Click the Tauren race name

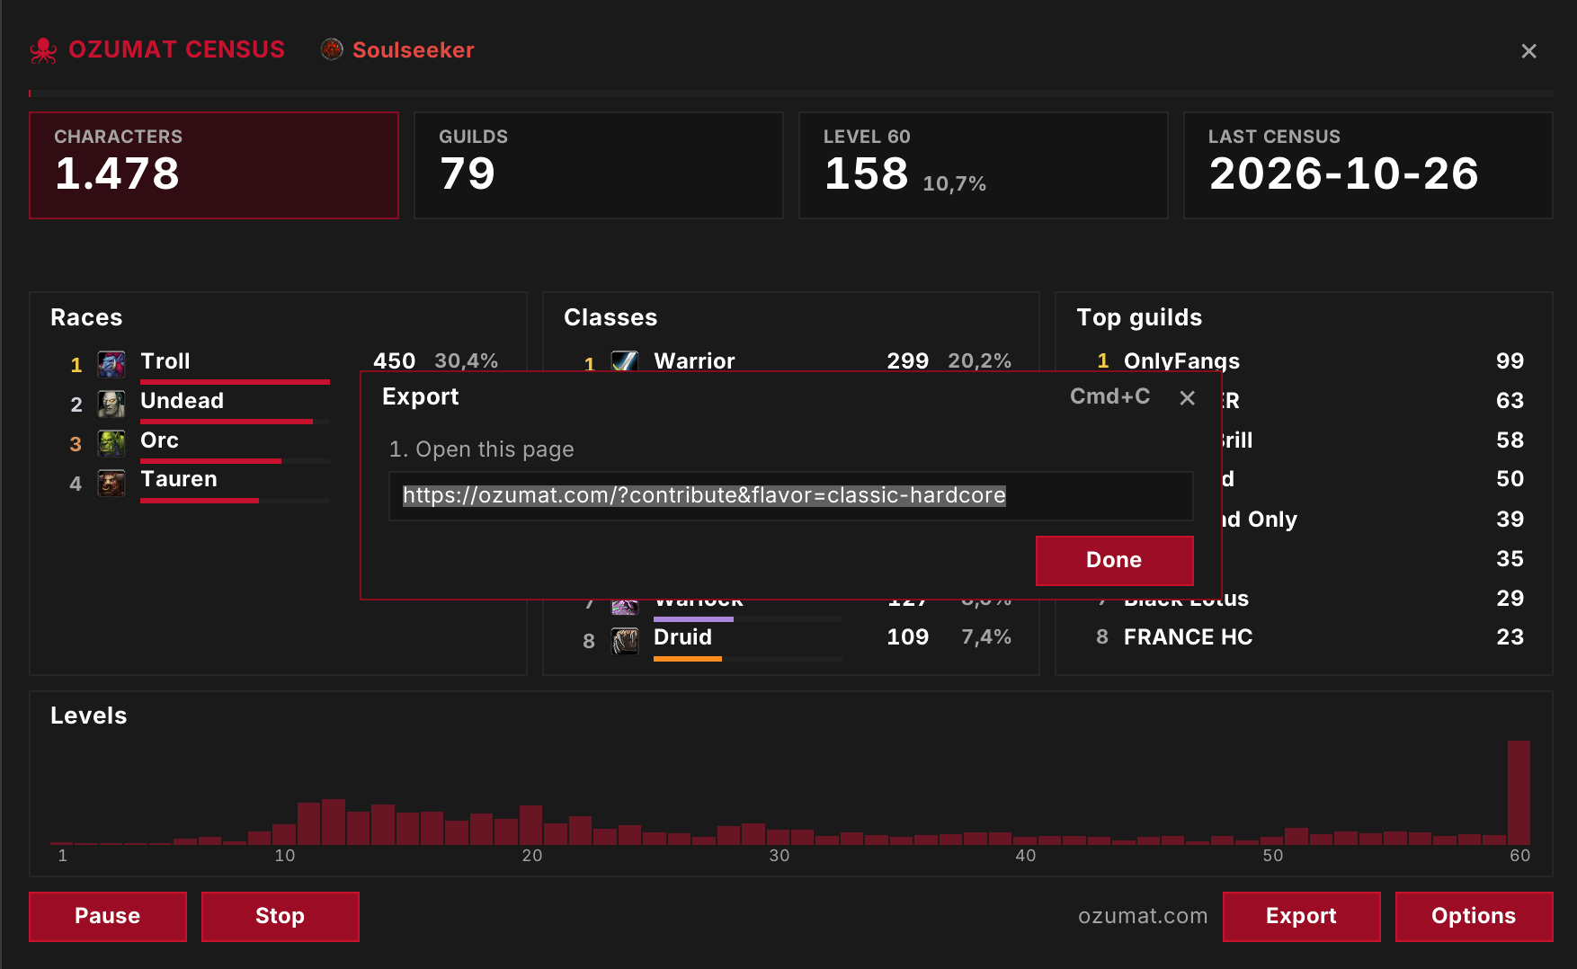(x=179, y=479)
